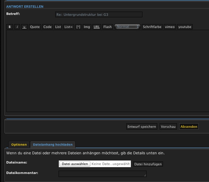The image size is (209, 182).
Task: Insert an ordered List= tag
Action: coord(68,27)
